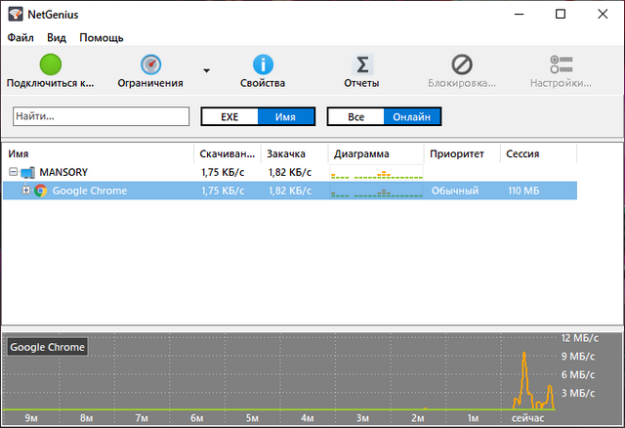Click the green Connect (Подключиться) icon

point(50,64)
